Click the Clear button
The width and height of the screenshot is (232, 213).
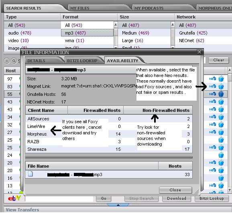218,60
